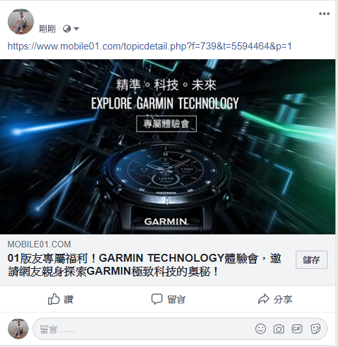Open the post options three-dot menu

(324, 14)
